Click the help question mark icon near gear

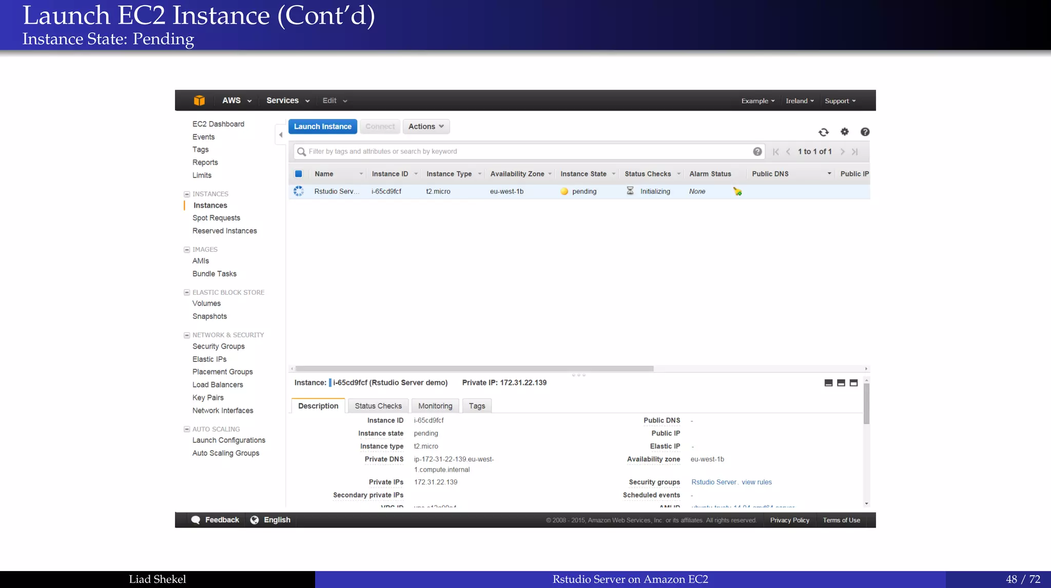click(x=865, y=132)
